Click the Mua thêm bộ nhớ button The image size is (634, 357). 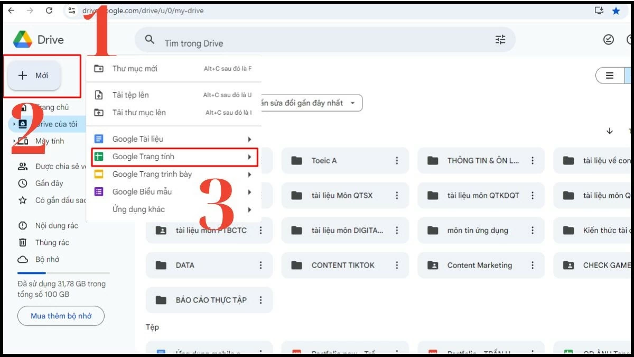click(x=61, y=316)
